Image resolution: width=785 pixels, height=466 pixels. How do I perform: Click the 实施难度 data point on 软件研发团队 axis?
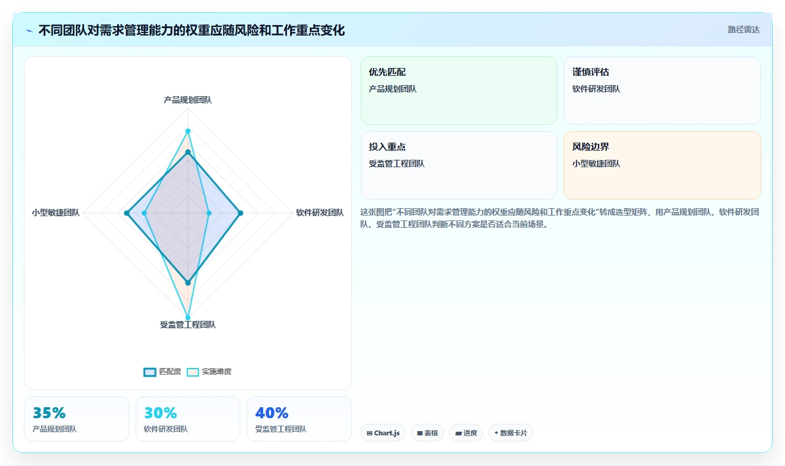pyautogui.click(x=209, y=213)
